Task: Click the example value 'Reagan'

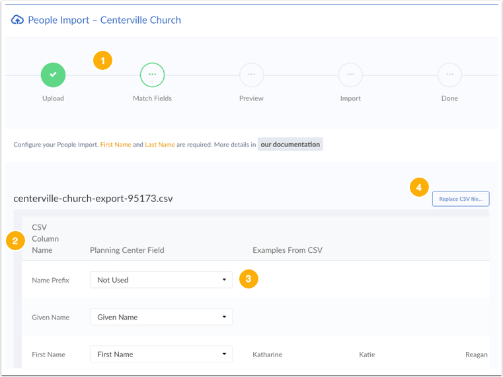Action: coord(477,355)
